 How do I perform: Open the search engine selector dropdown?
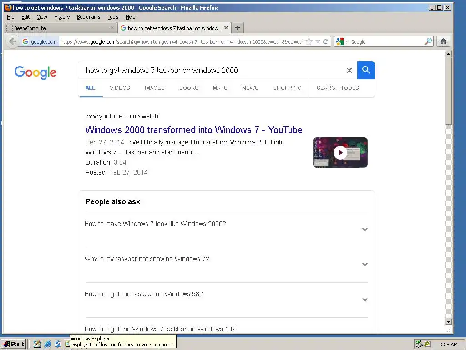tap(341, 41)
